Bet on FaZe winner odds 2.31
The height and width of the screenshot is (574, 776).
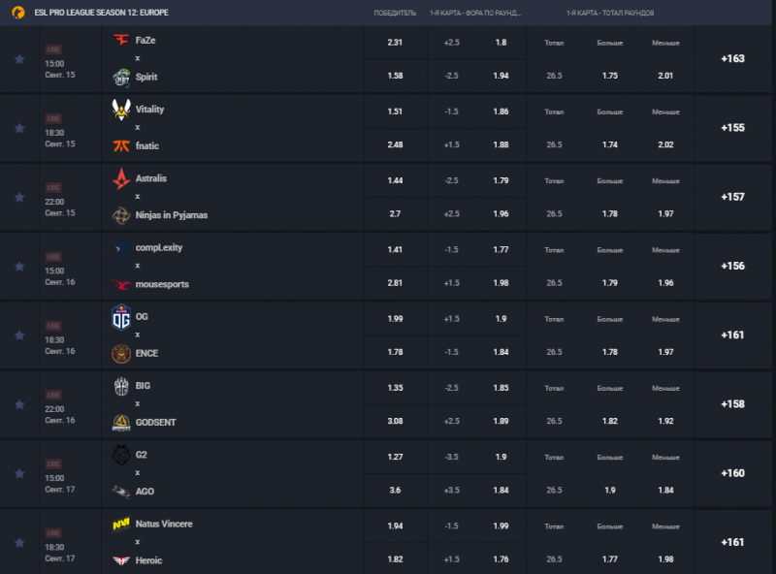click(395, 43)
